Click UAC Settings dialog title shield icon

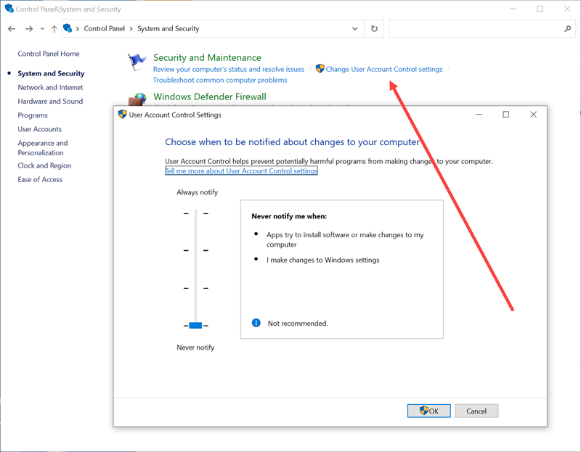(x=122, y=115)
